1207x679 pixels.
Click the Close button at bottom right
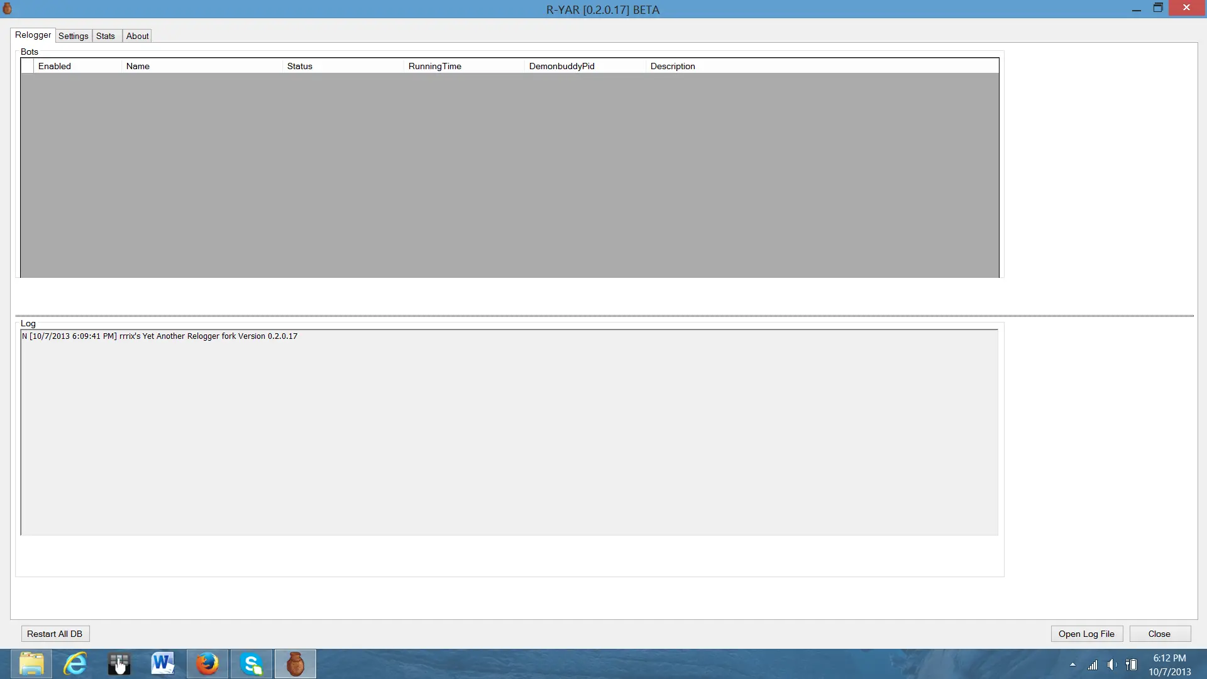coord(1160,634)
